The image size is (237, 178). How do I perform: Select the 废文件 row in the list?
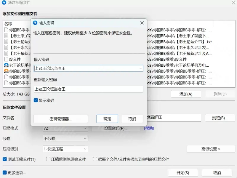tap(15, 59)
